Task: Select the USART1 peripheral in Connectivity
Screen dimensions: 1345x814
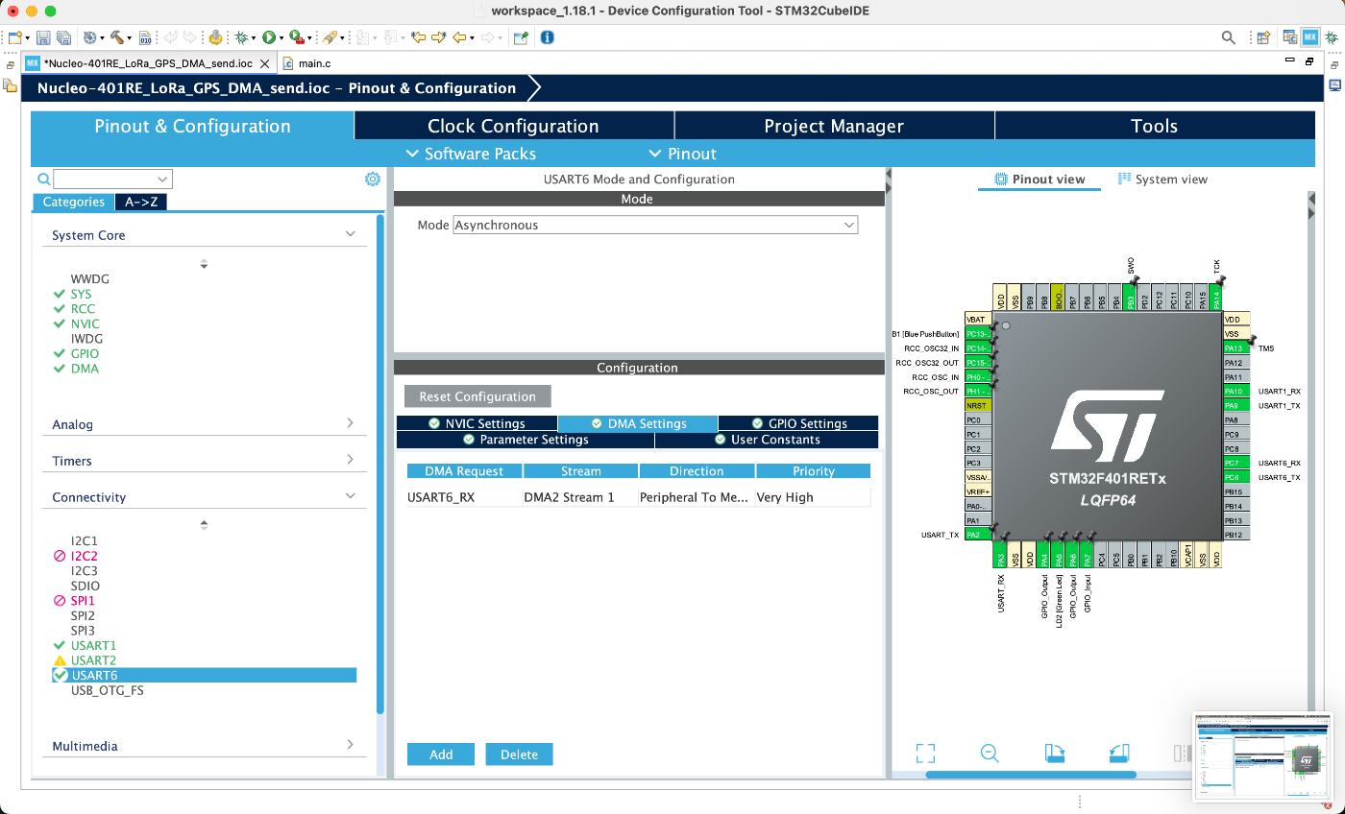Action: pyautogui.click(x=93, y=645)
